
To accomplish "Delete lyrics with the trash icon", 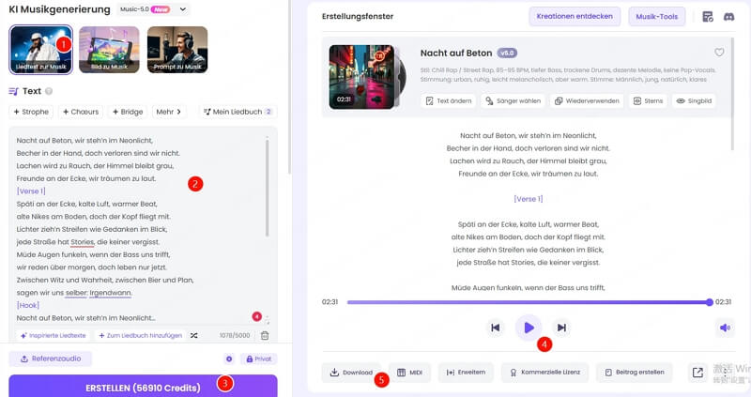I will [x=265, y=335].
